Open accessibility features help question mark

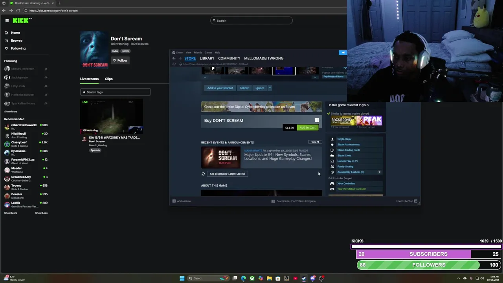[x=379, y=172]
